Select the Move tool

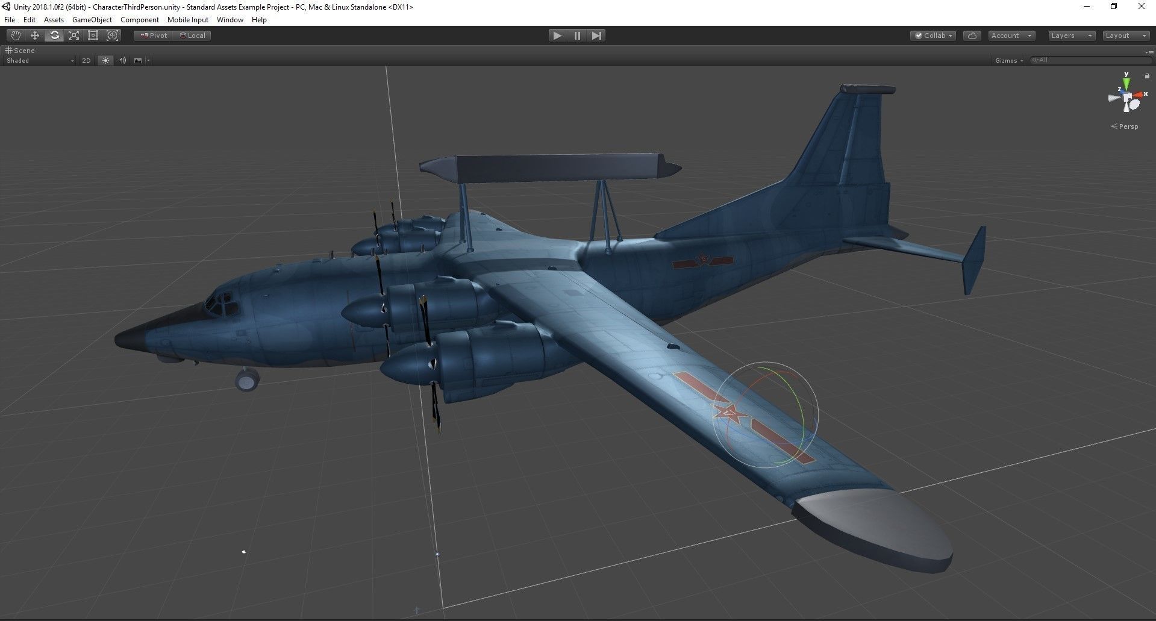[x=35, y=36]
